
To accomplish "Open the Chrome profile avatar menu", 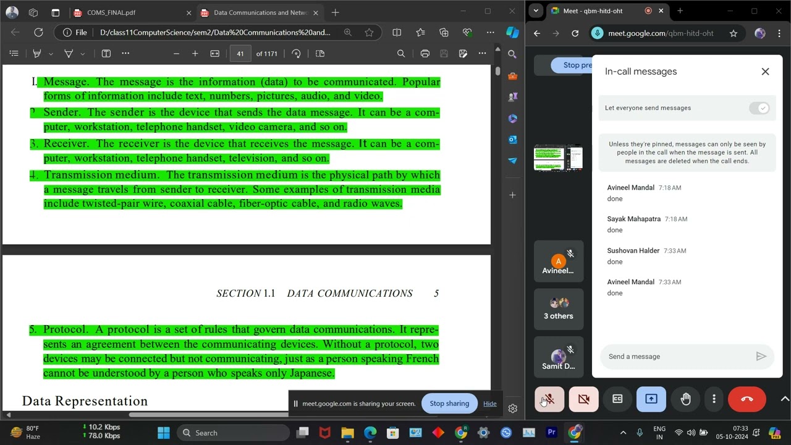I will [x=759, y=33].
